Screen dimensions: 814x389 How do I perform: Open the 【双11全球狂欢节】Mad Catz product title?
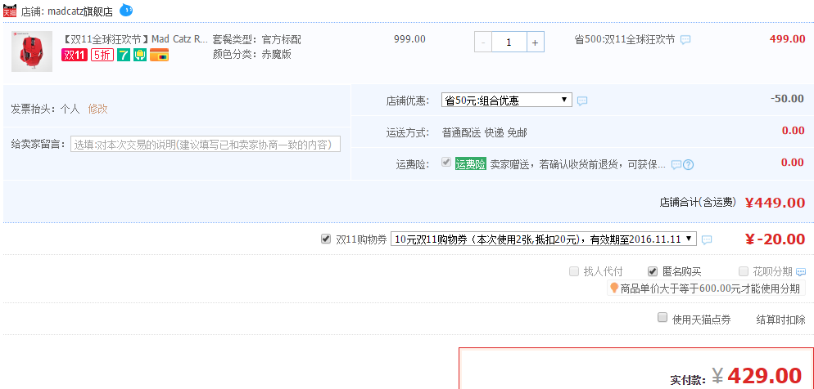(x=134, y=39)
